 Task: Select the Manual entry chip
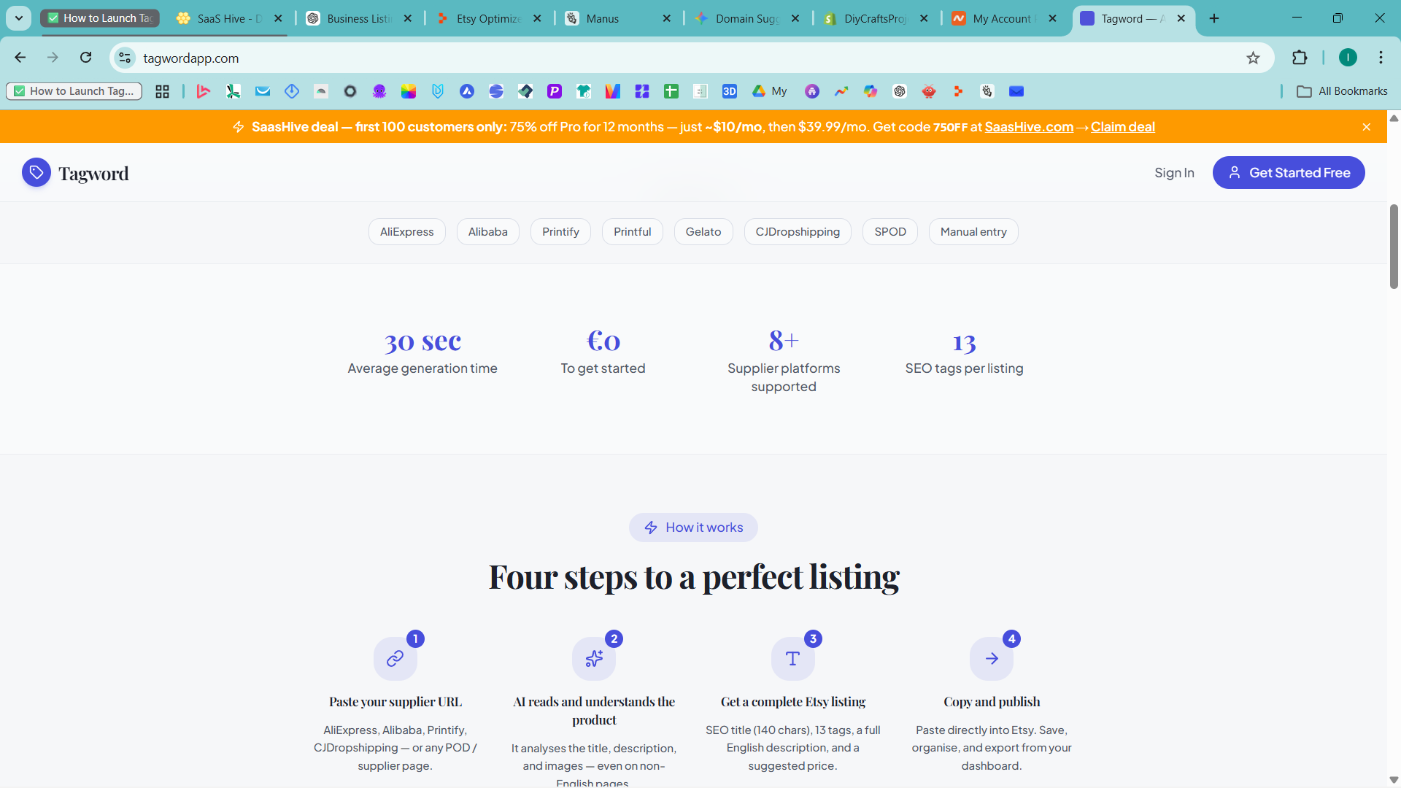click(973, 232)
